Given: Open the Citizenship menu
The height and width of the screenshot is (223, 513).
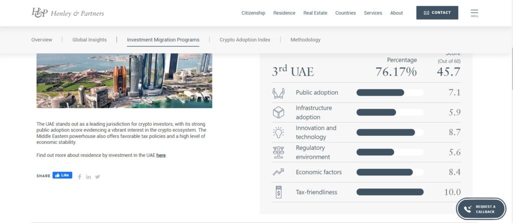Looking at the screenshot, I should pos(253,13).
